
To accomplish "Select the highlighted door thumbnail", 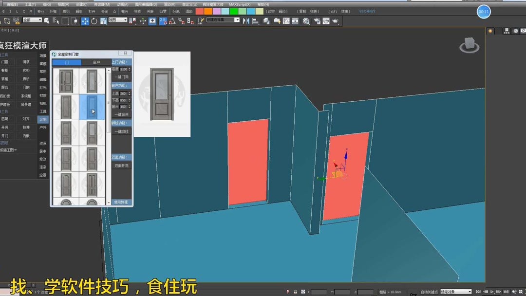I will [x=92, y=106].
